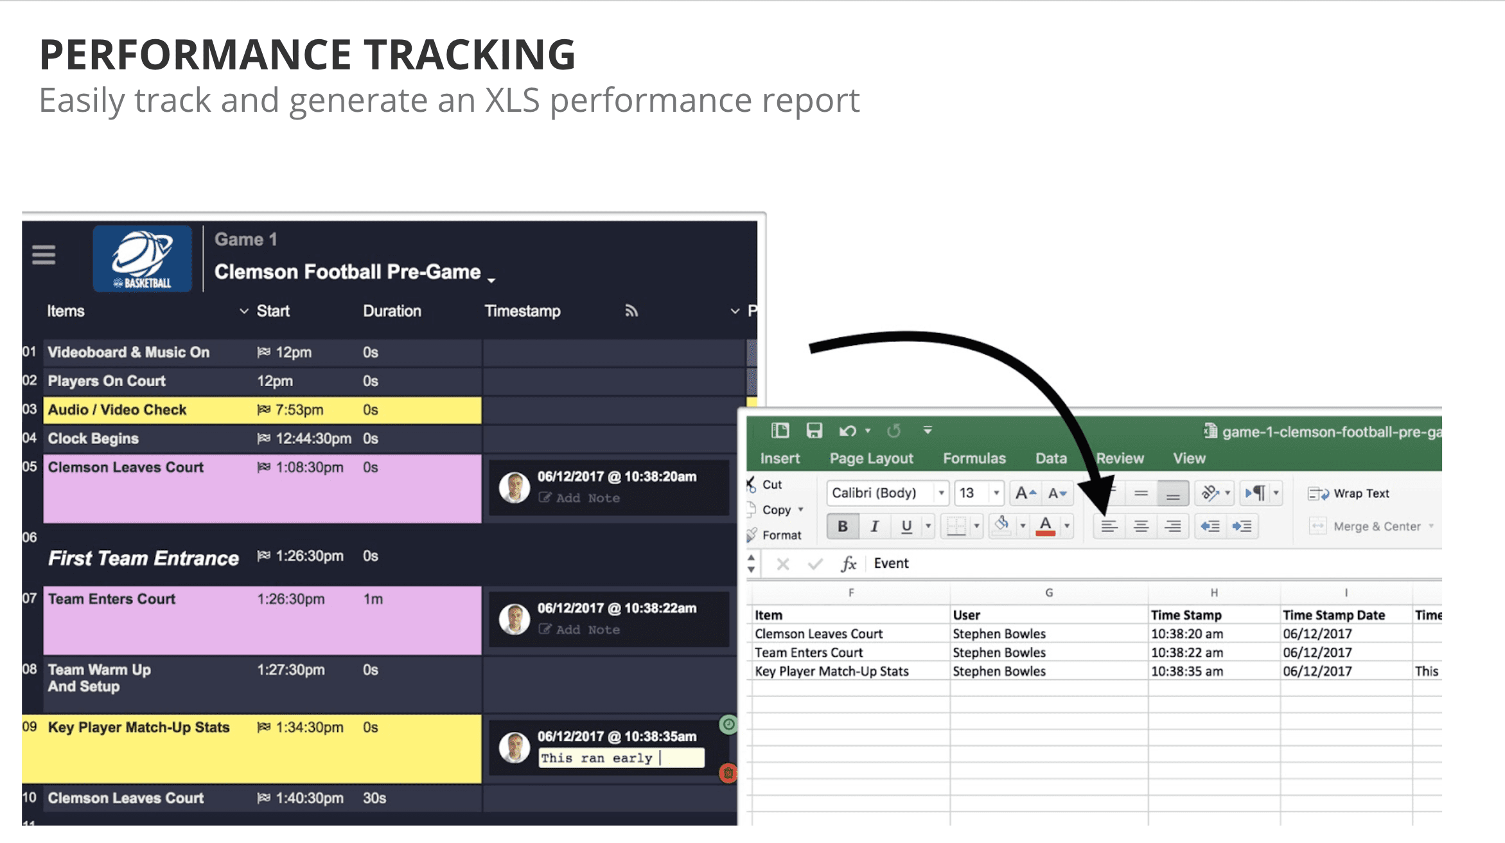Open the underline style dropdown arrow

(928, 526)
